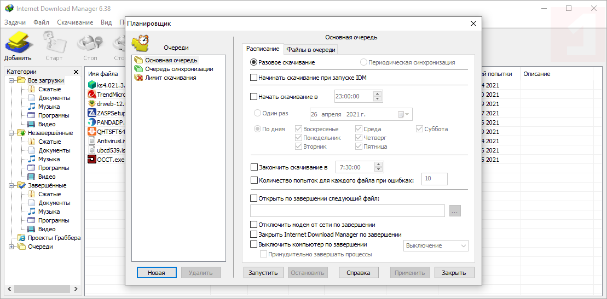
Task: Close the Планировщик dialog
Action: pyautogui.click(x=473, y=24)
